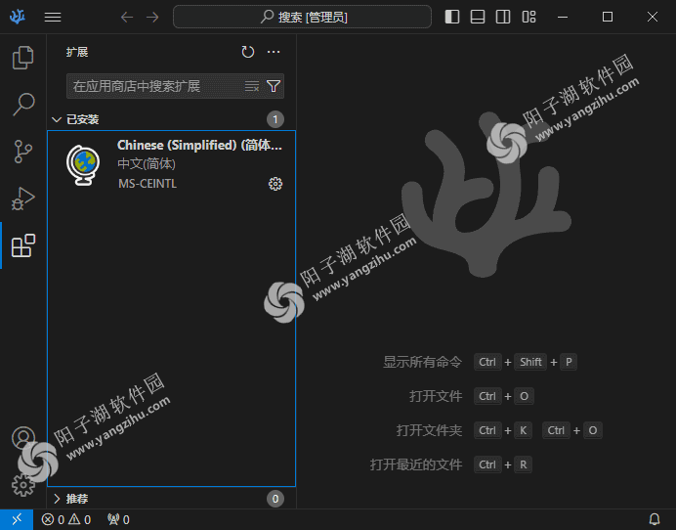Click the application logo in title bar
This screenshot has width=676, height=530.
tap(18, 17)
